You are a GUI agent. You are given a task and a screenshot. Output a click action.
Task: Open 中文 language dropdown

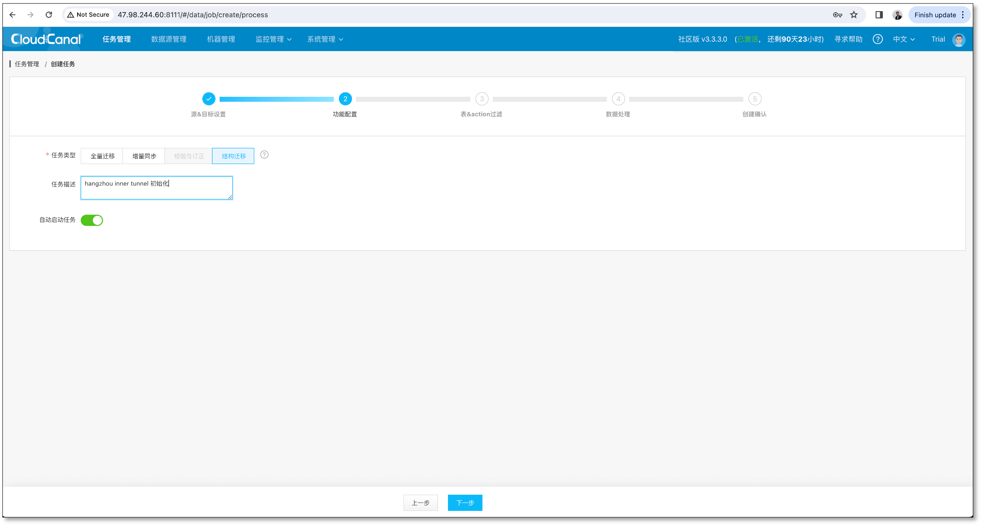point(903,39)
